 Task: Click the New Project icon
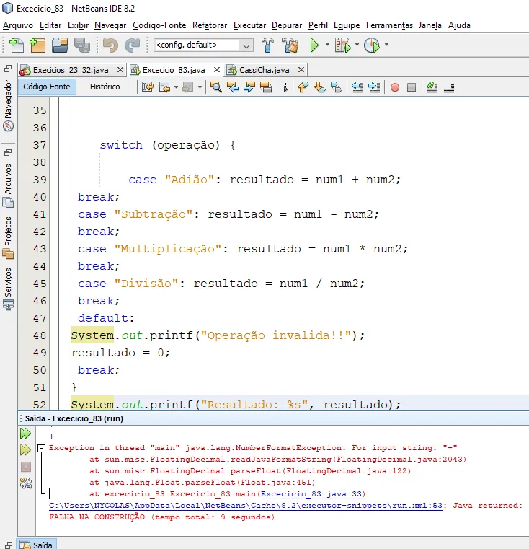pyautogui.click(x=37, y=45)
